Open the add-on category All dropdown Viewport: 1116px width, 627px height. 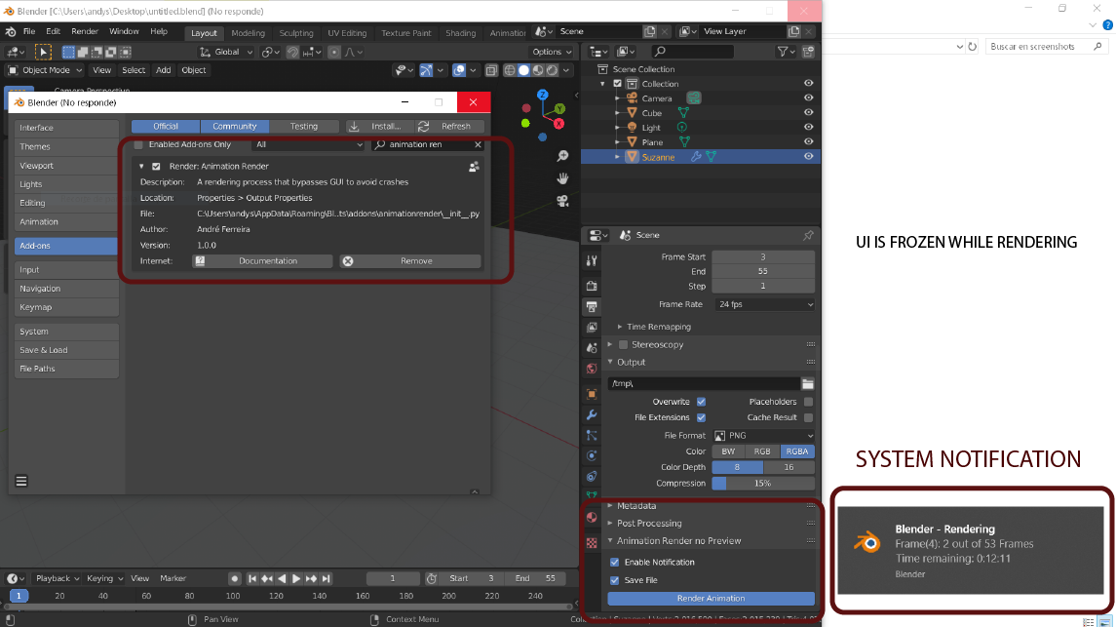308,144
